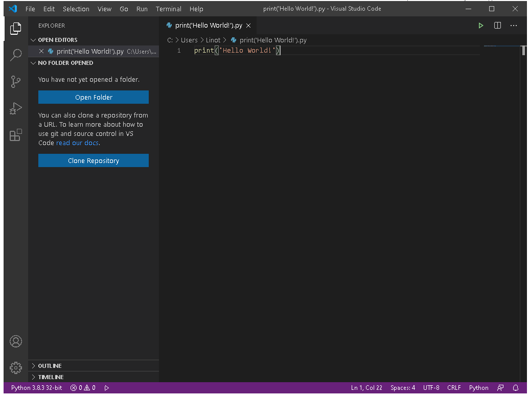Click the 'Hello World!' string in code

pyautogui.click(x=247, y=51)
